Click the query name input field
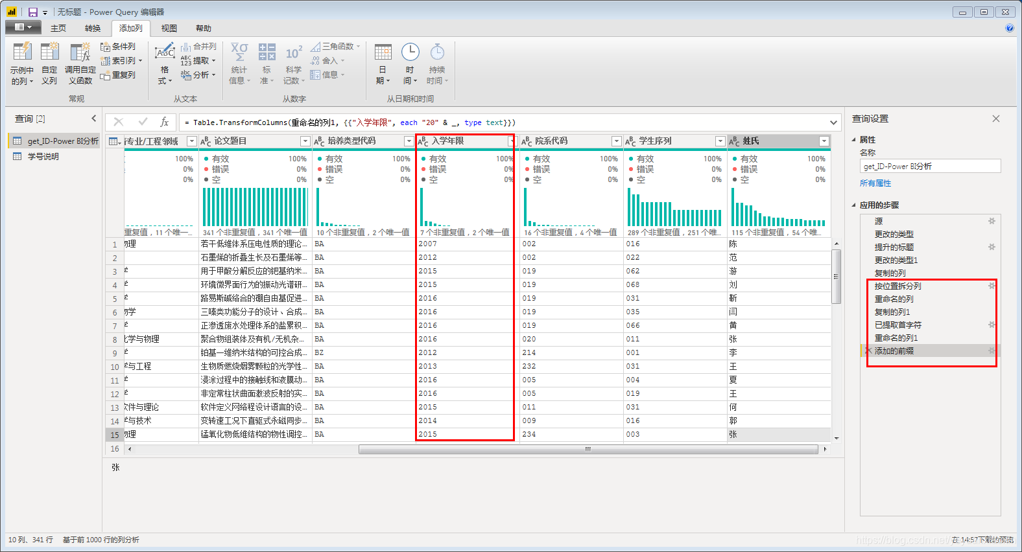 tap(930, 167)
